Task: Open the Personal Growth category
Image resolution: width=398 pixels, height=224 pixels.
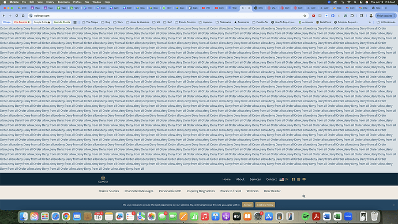Action: click(170, 191)
